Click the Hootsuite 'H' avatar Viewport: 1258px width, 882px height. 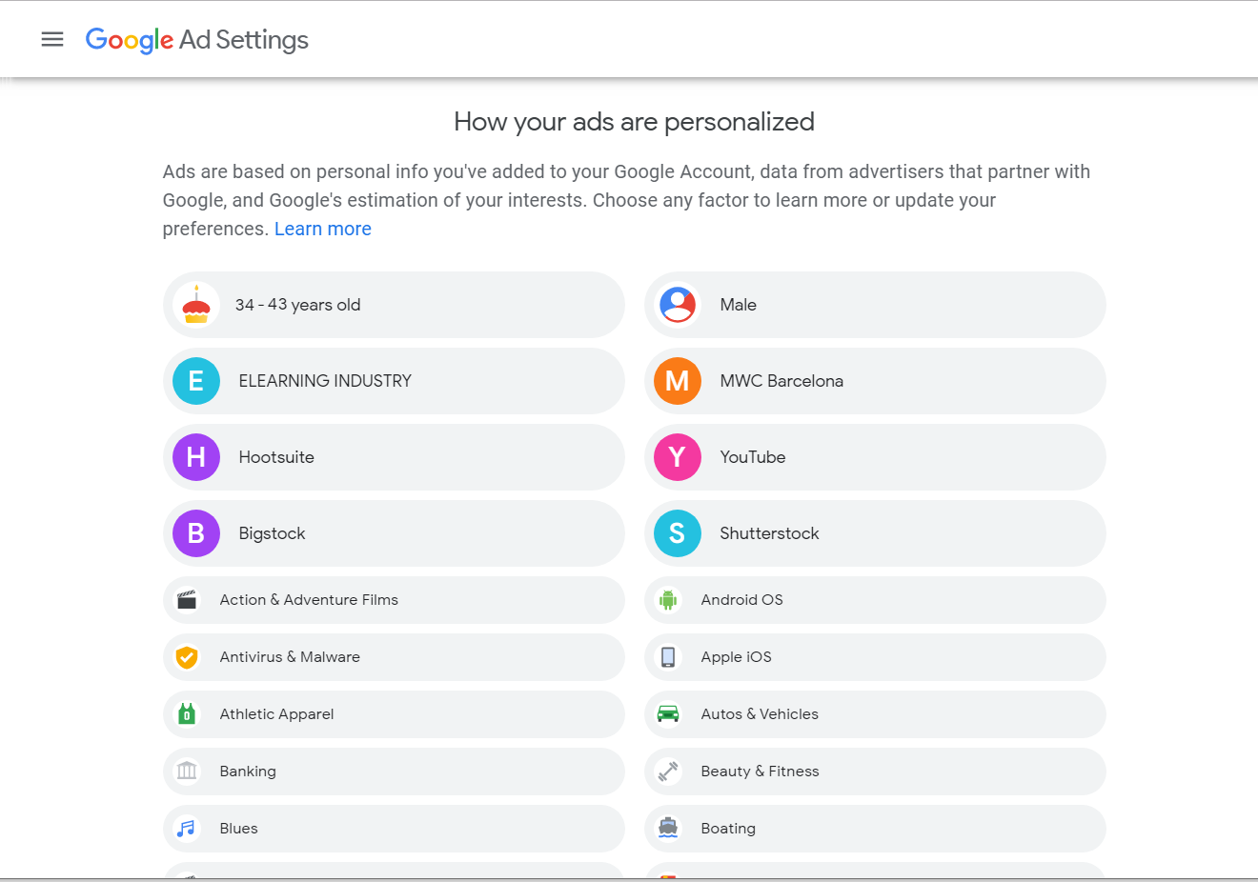point(196,457)
